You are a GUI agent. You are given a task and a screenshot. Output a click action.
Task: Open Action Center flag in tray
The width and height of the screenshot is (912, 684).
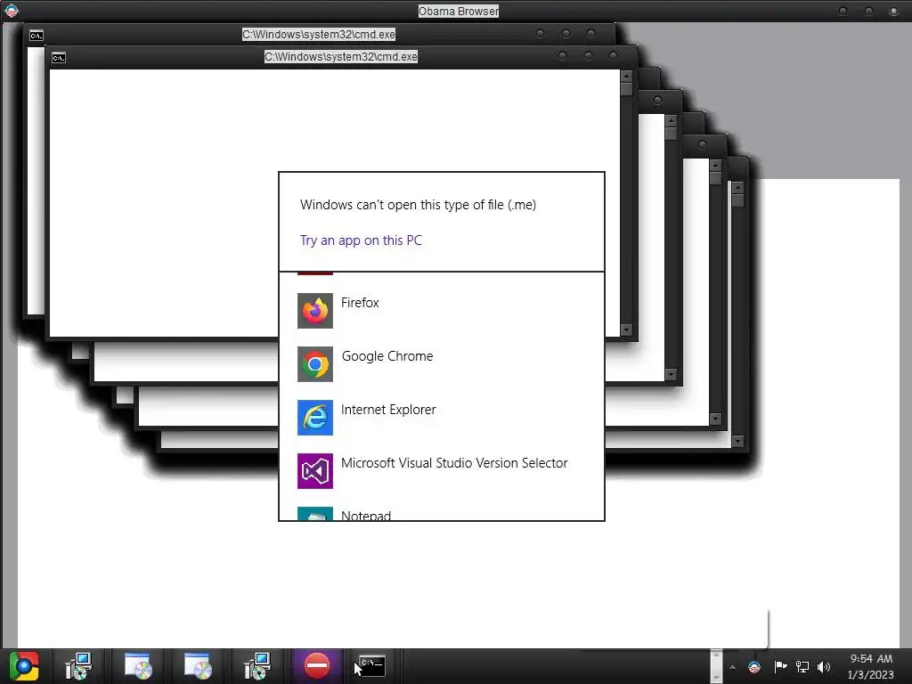point(780,666)
